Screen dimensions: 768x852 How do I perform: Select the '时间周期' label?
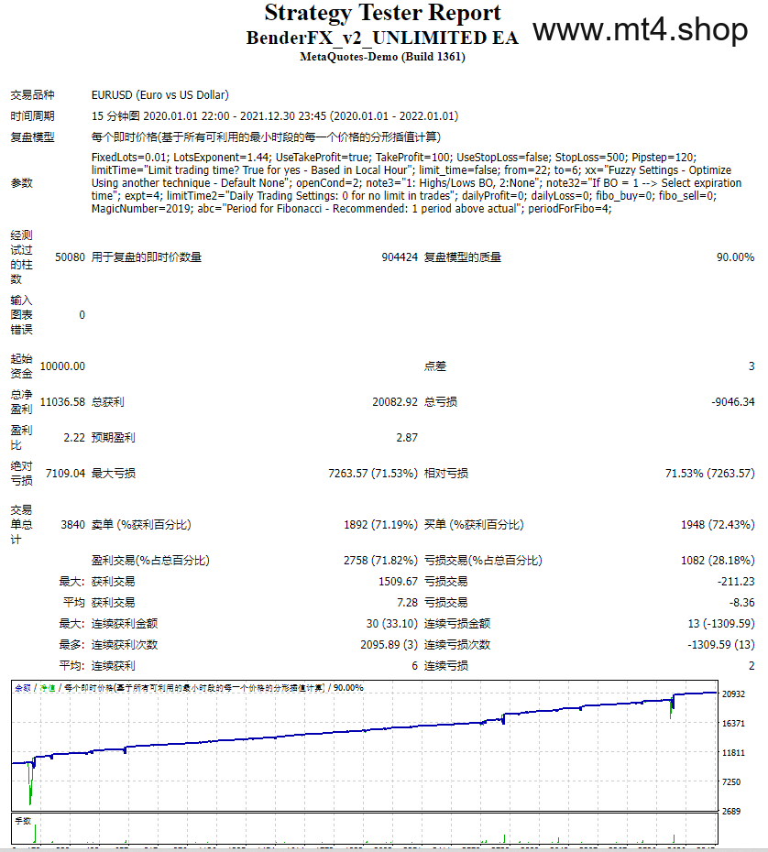[33, 116]
